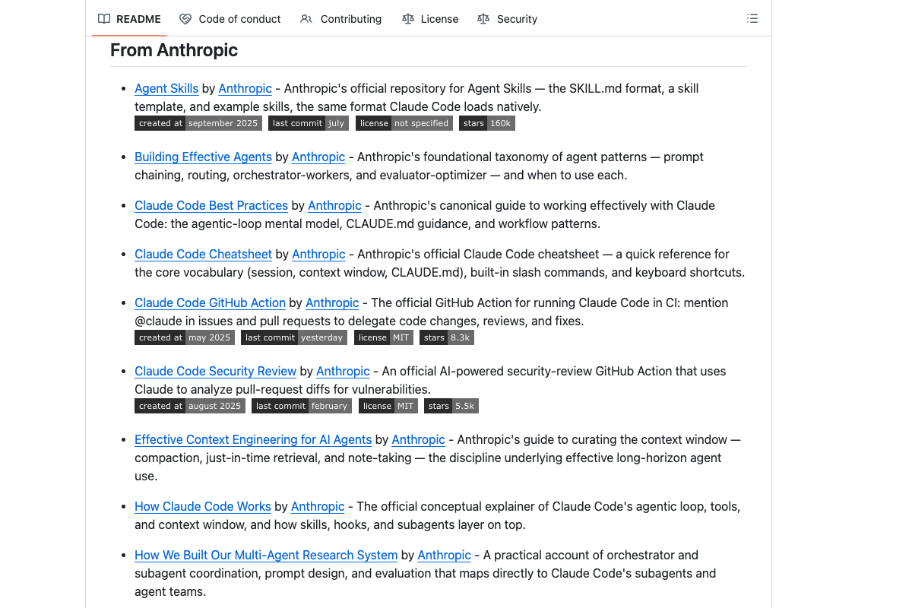Click Security Review's 'license MIT' badge
912x608 pixels.
pyautogui.click(x=388, y=406)
